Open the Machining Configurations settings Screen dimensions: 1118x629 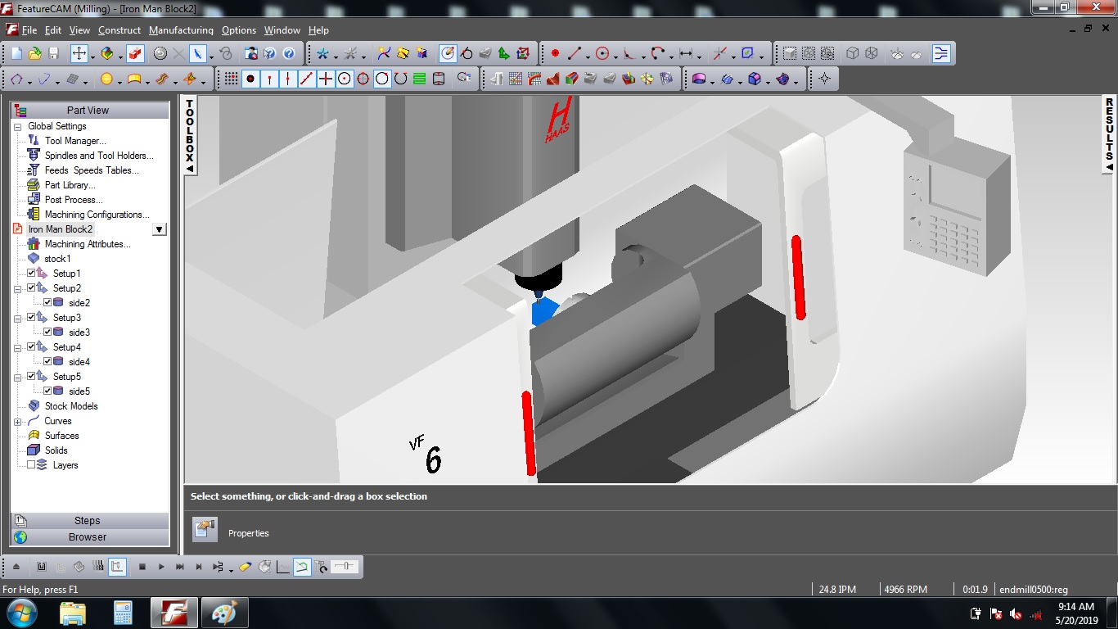coord(96,215)
